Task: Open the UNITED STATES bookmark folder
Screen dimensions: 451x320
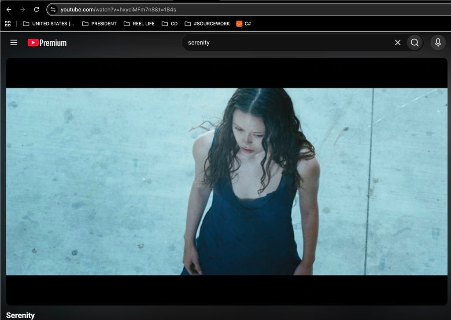Action: 48,24
